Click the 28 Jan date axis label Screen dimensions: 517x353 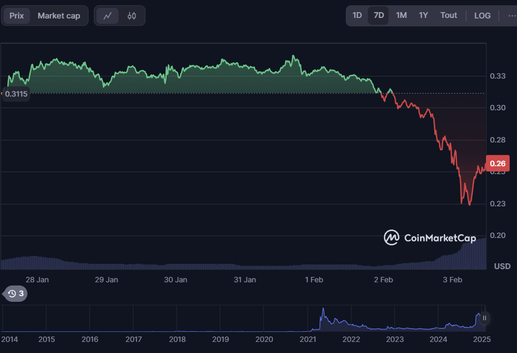(x=37, y=280)
